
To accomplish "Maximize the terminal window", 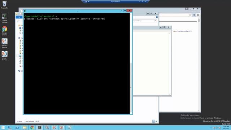I will [125, 10].
